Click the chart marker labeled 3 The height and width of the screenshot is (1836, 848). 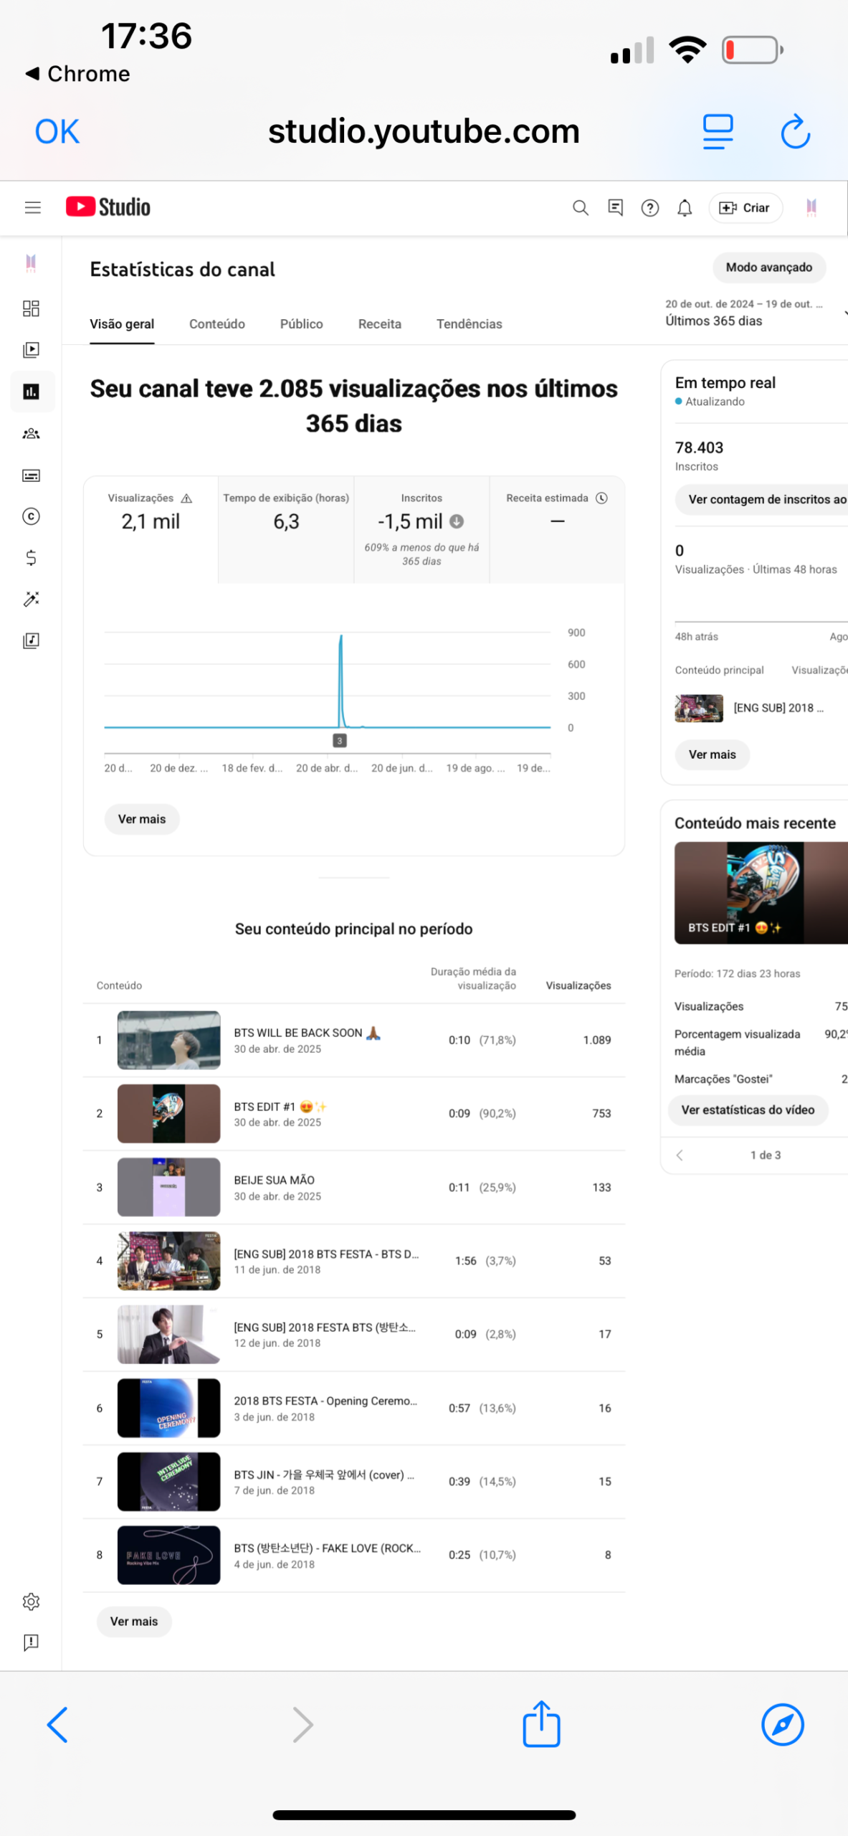(x=340, y=740)
